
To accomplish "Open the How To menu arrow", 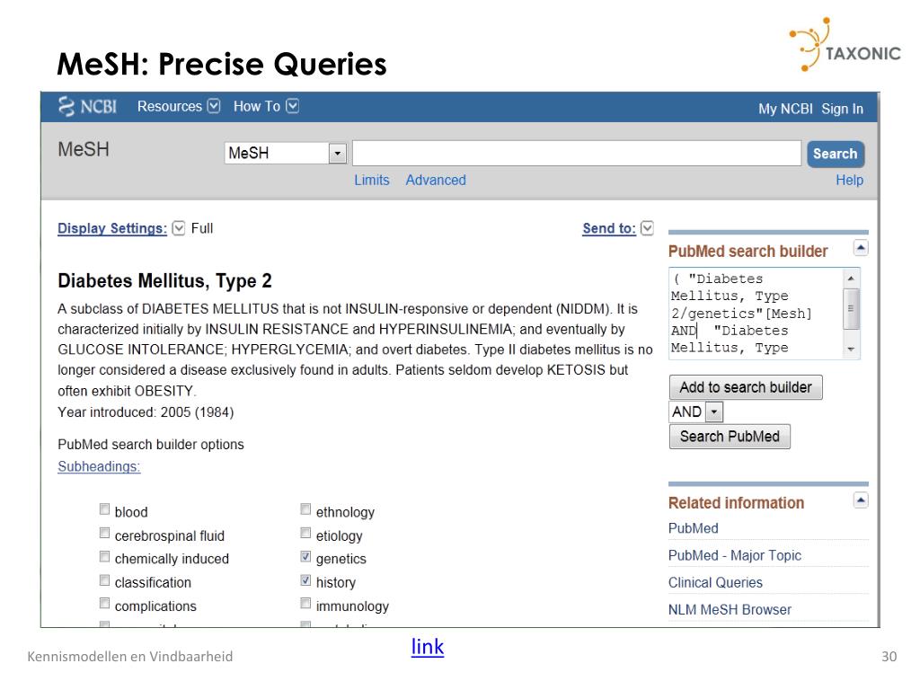I will coord(293,106).
